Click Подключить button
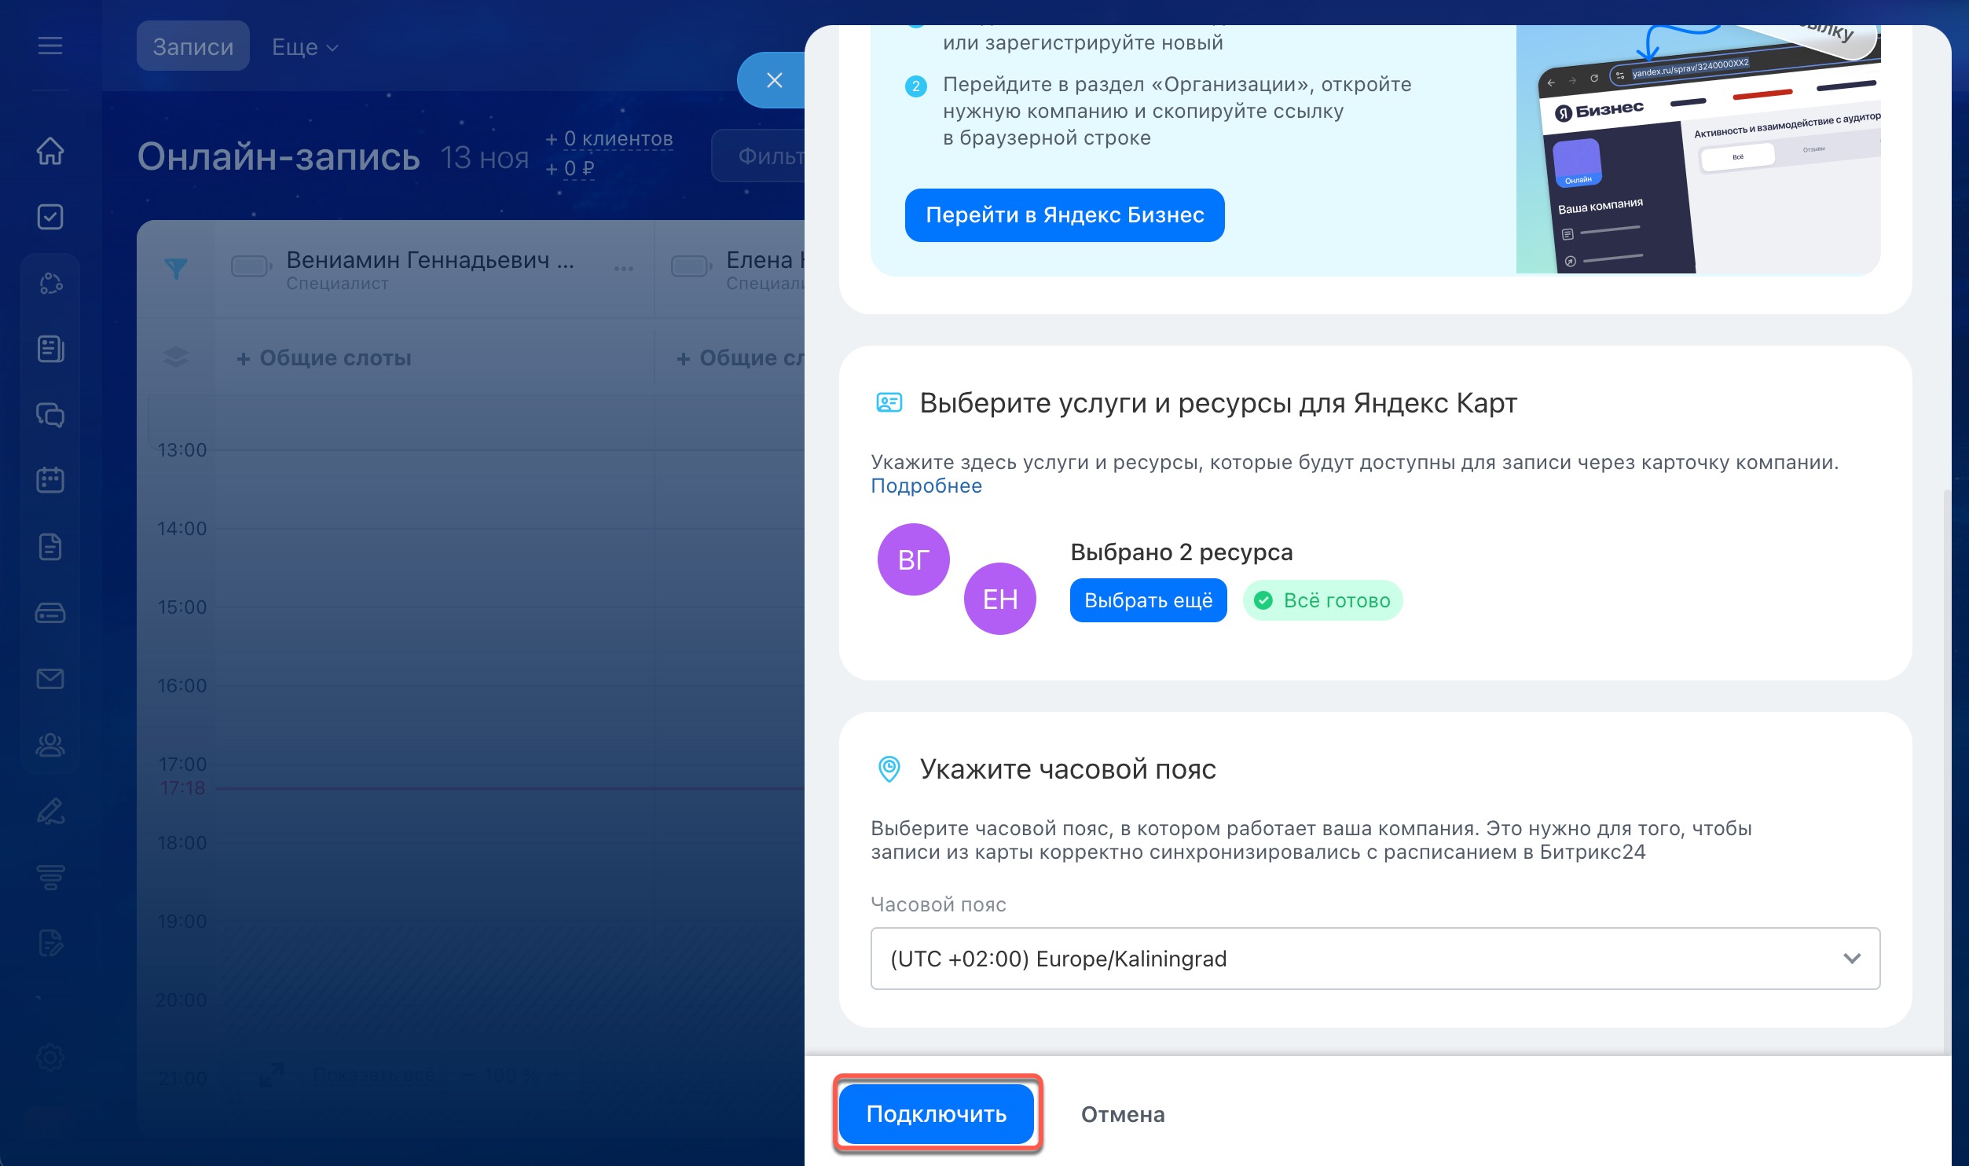Screen dimensions: 1969x1166 tap(936, 1113)
